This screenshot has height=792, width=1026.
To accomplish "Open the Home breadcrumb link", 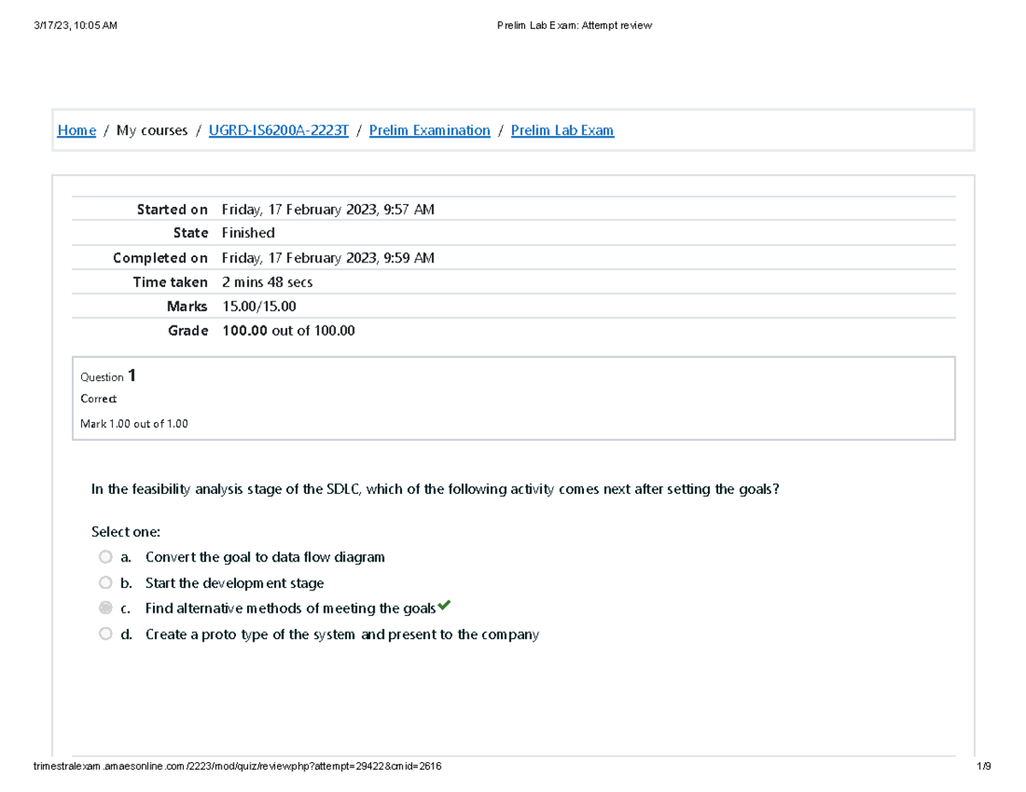I will click(76, 130).
